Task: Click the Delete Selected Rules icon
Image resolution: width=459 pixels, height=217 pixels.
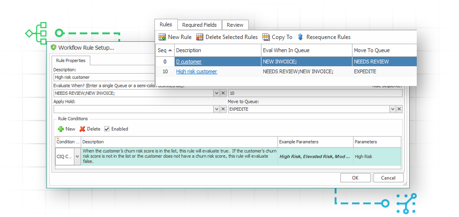Action: (199, 37)
